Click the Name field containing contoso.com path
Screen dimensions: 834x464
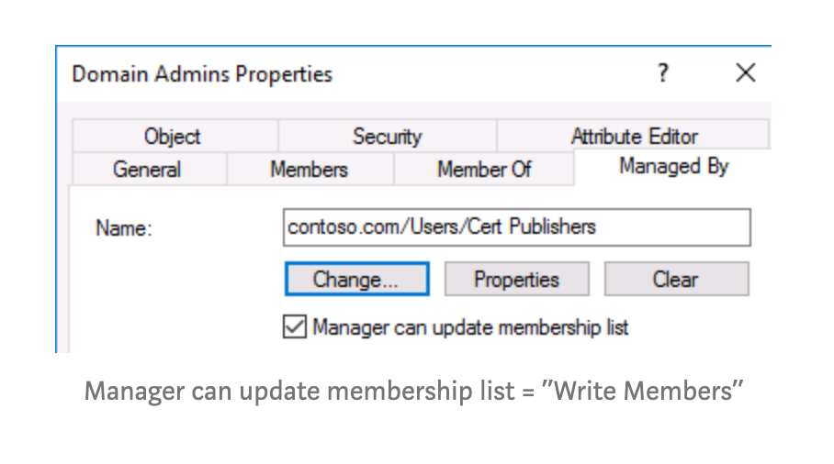[x=516, y=227]
